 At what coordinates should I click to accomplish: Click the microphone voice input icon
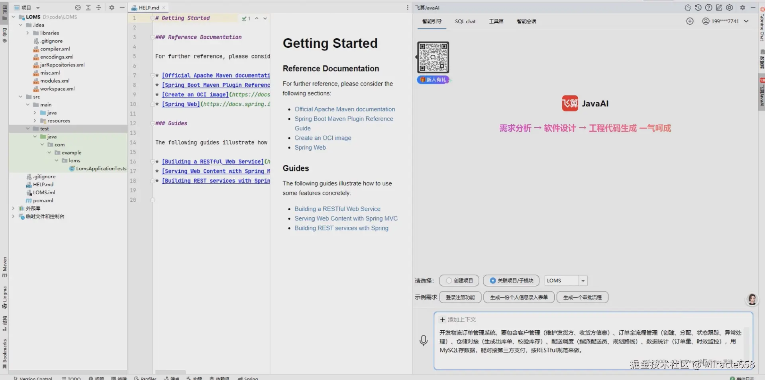click(x=424, y=340)
